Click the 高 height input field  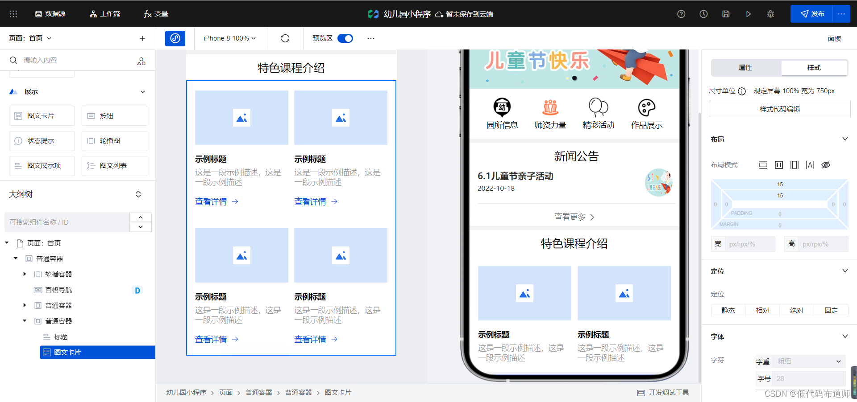823,244
